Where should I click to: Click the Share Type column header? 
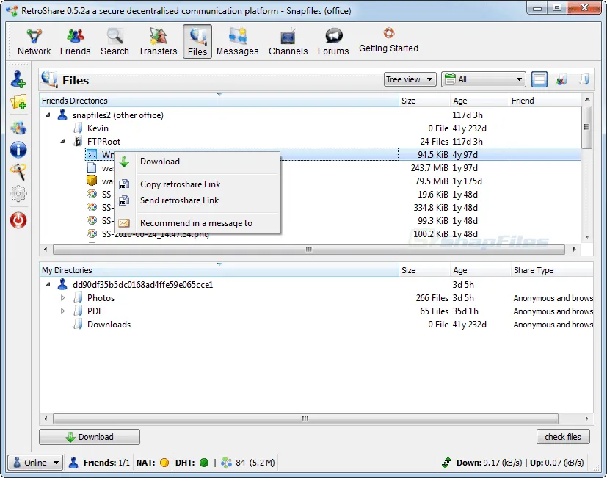(551, 270)
